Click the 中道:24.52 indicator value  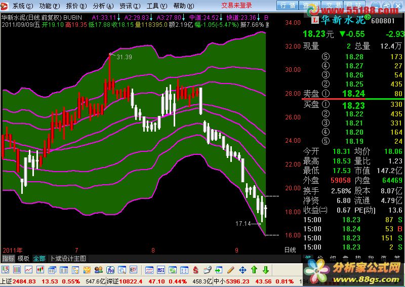204,18
